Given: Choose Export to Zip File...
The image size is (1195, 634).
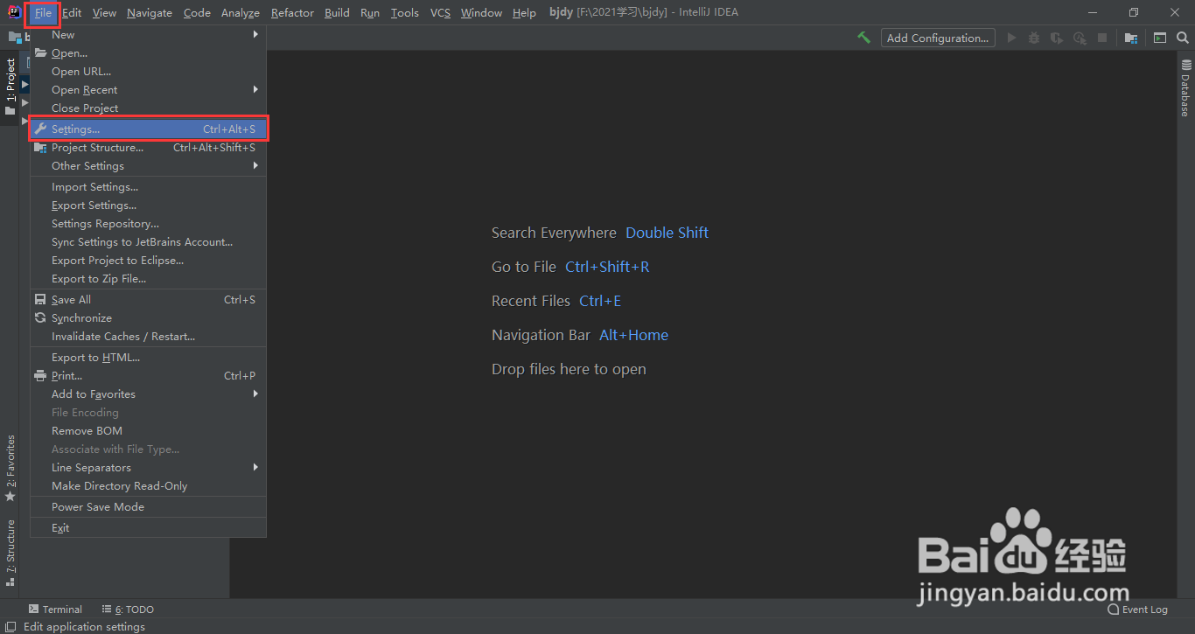Looking at the screenshot, I should 148,279.
